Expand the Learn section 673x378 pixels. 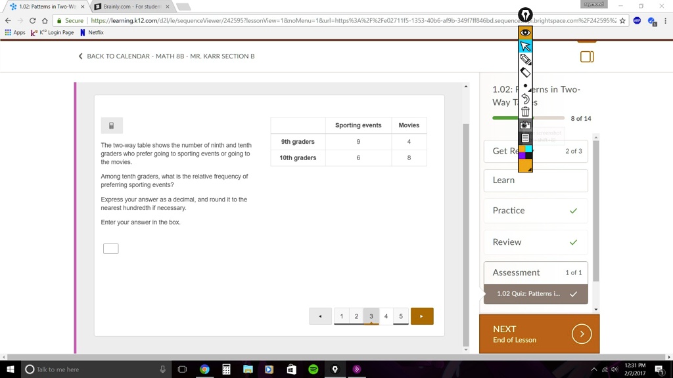coord(535,180)
